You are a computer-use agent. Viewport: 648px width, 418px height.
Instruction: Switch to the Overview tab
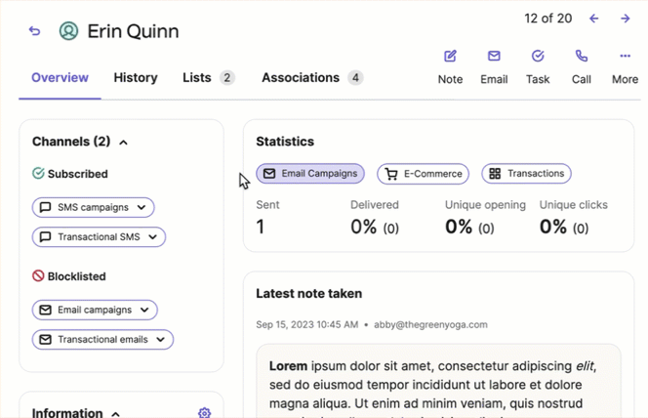coord(60,78)
